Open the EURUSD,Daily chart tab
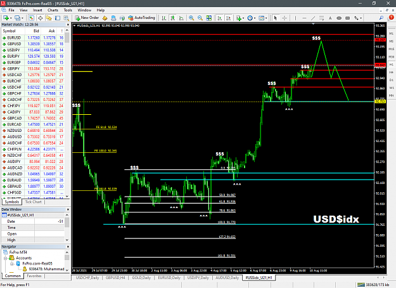Viewport: 396px width, 288px height. pyautogui.click(x=169, y=278)
